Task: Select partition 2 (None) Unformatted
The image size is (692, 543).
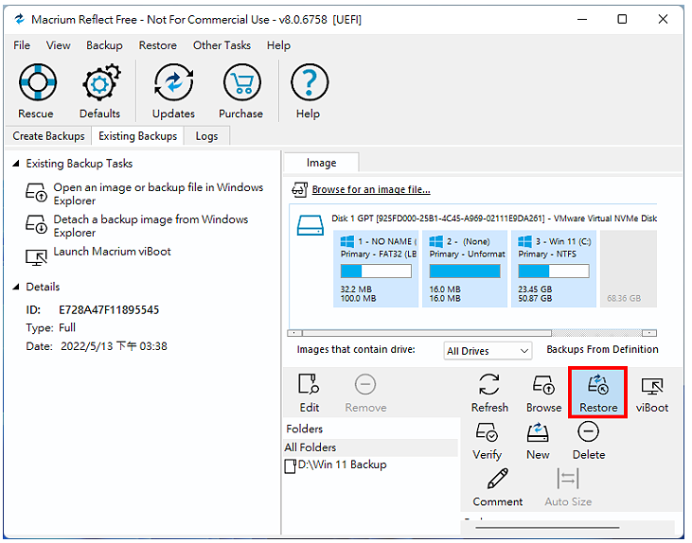Action: tap(465, 269)
